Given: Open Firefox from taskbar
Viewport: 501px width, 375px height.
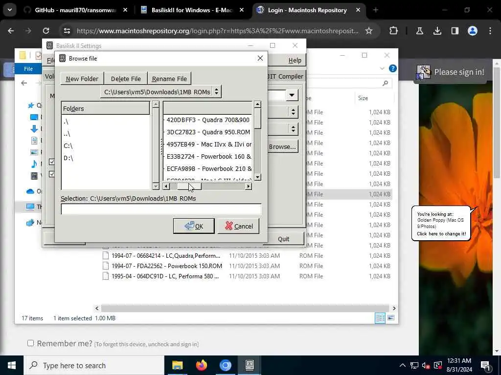Looking at the screenshot, I should pos(201,365).
